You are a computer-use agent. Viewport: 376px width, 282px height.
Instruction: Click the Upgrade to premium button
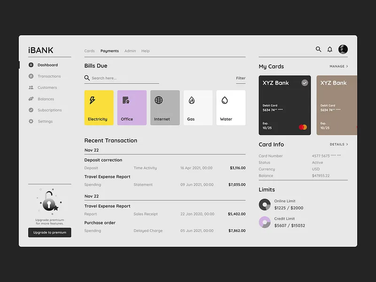pyautogui.click(x=49, y=233)
